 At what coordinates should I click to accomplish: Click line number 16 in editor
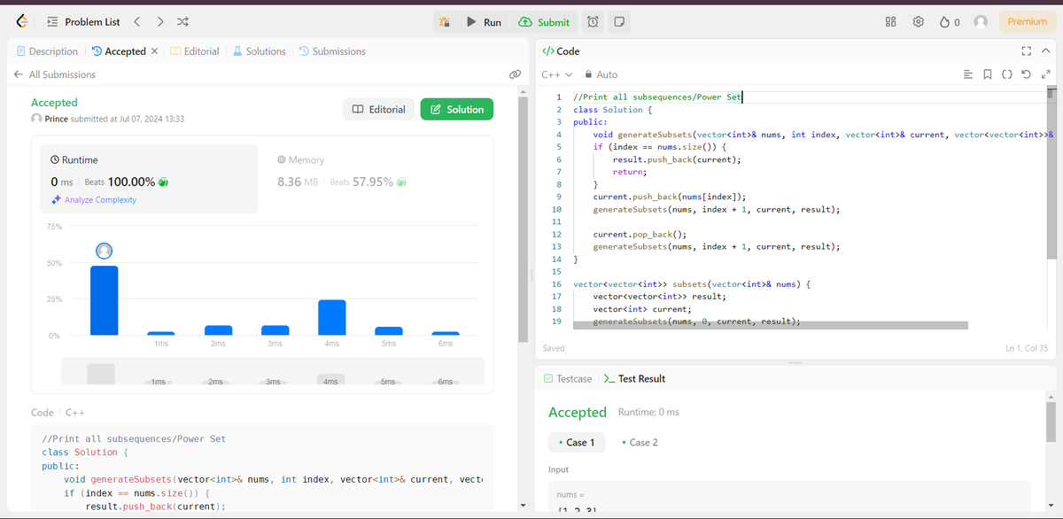(556, 284)
